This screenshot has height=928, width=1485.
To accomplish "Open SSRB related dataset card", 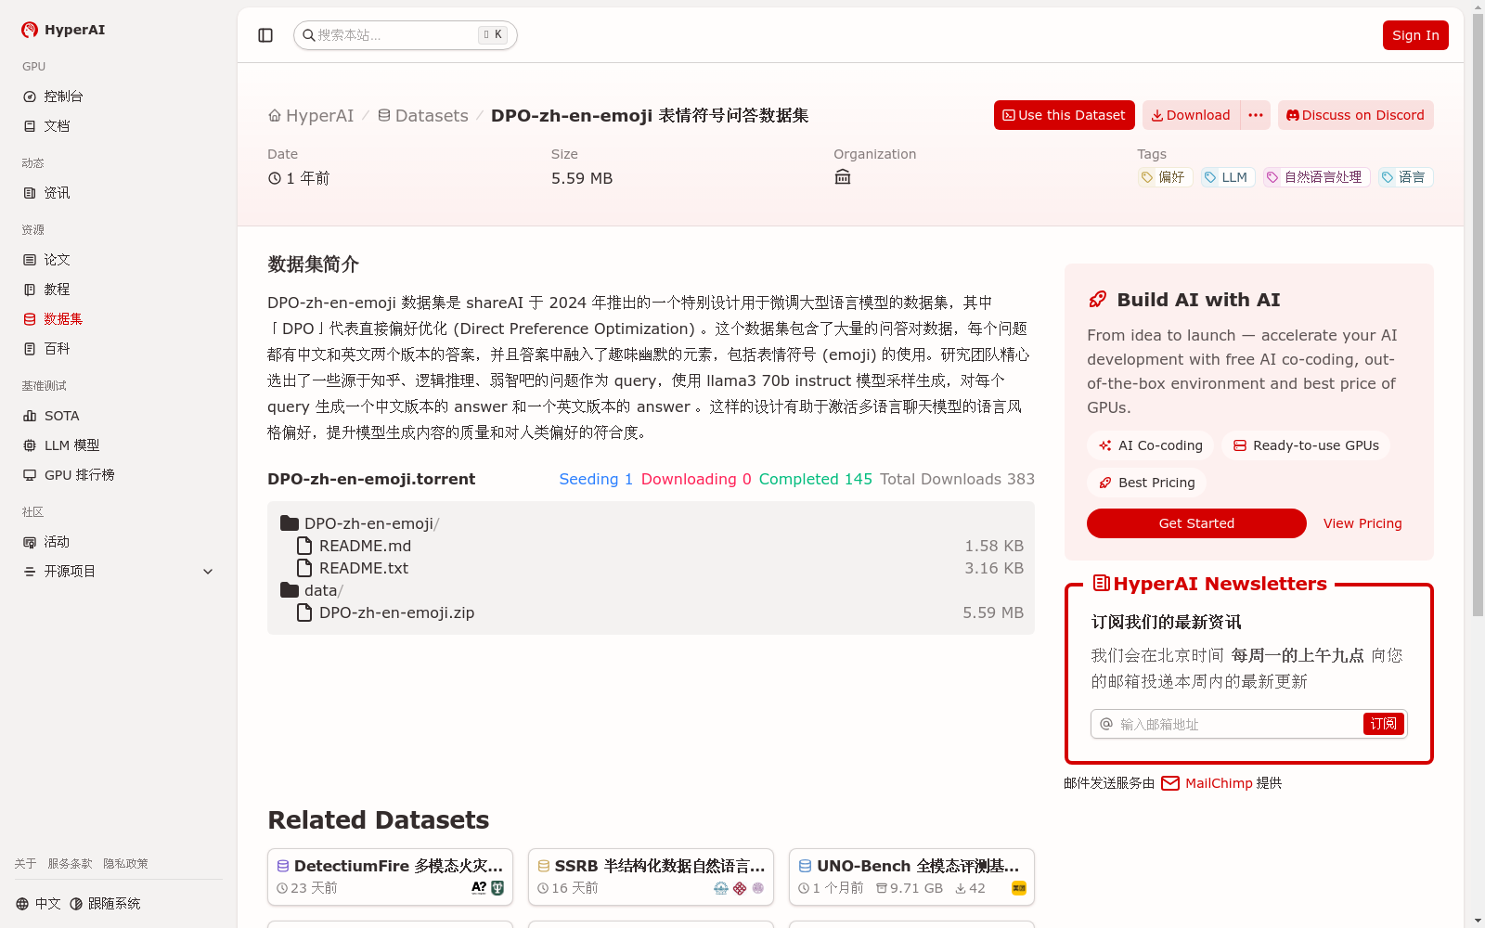I will [651, 877].
